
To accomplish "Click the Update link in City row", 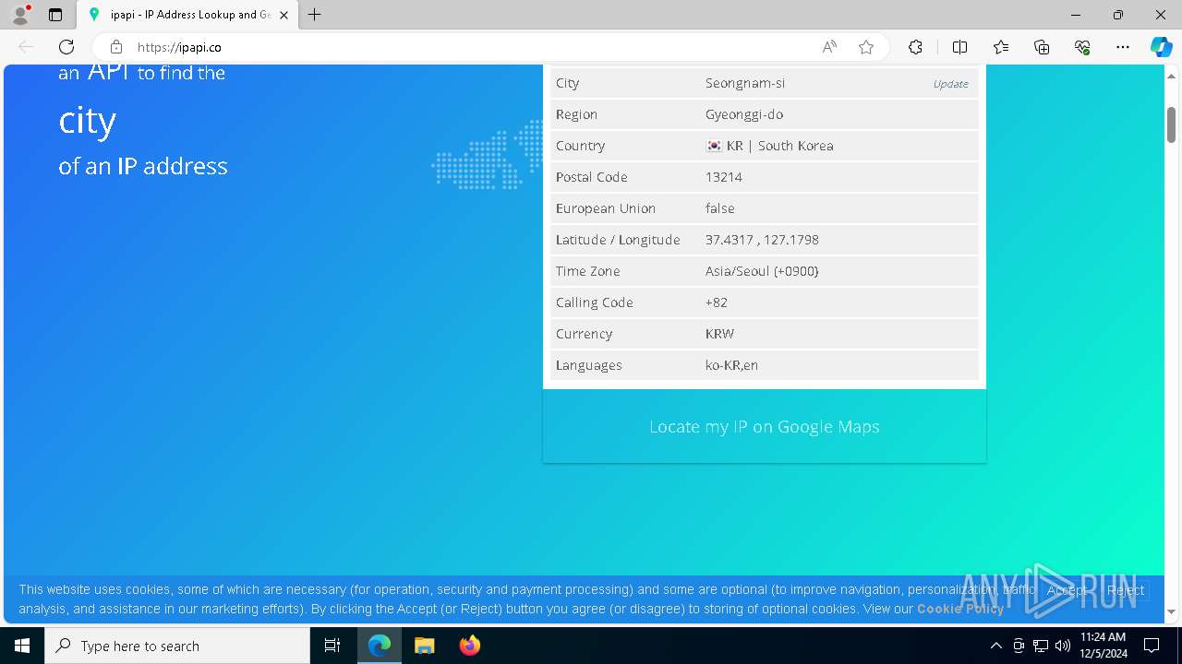I will [950, 83].
